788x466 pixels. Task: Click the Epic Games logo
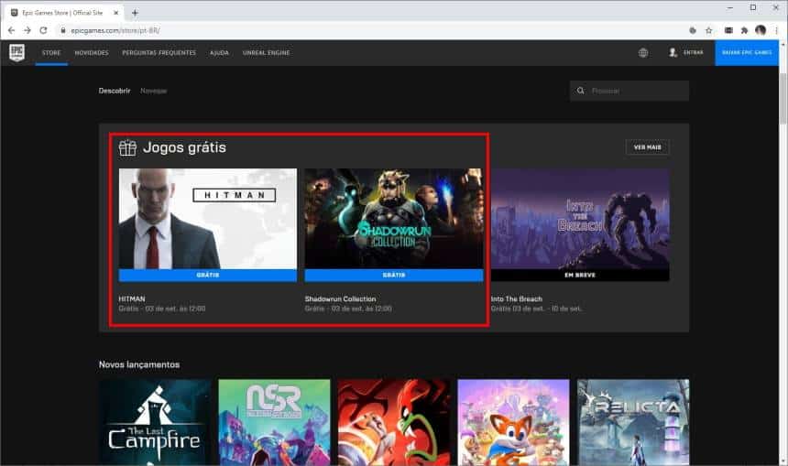[x=17, y=52]
